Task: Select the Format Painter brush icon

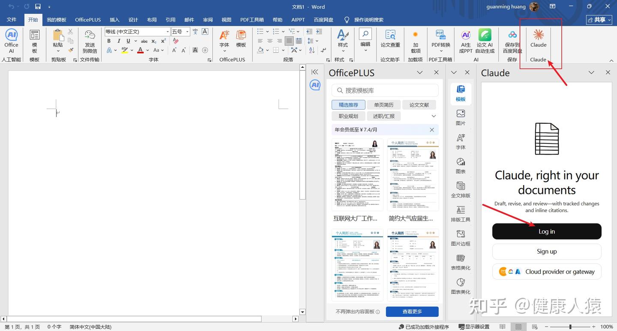Action: point(71,50)
